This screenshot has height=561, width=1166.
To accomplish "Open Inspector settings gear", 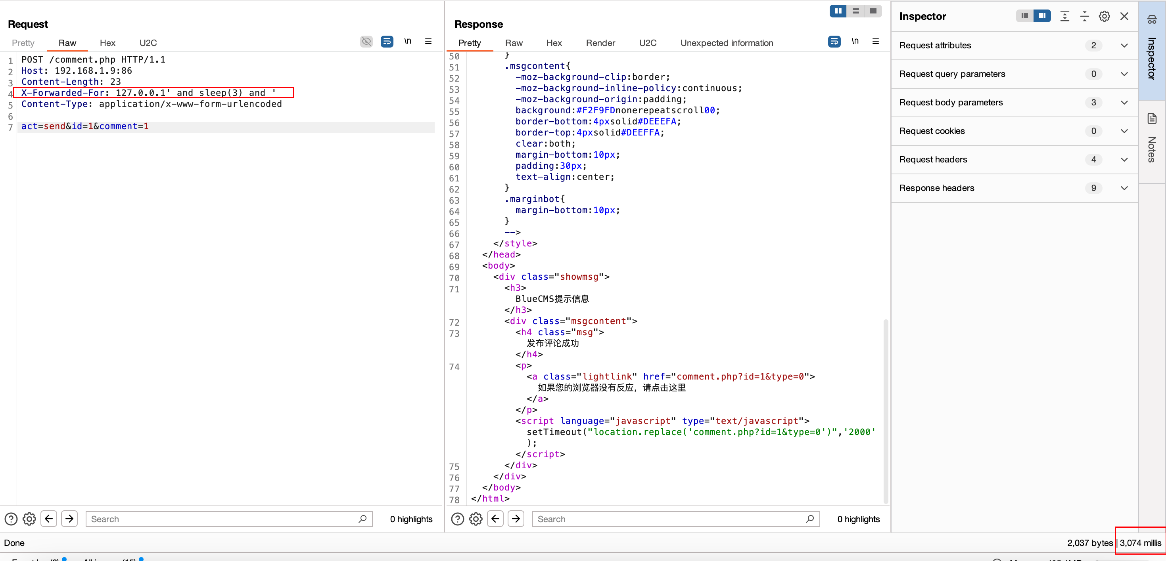I will click(1104, 16).
